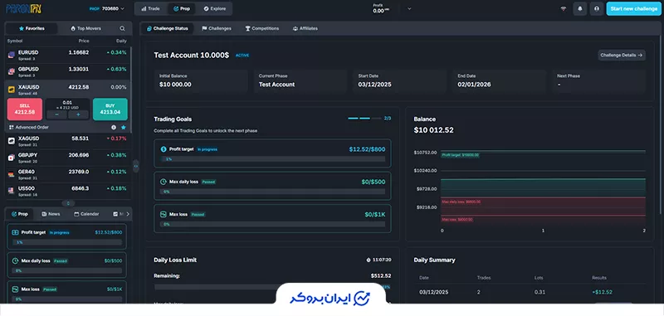
Task: Click the PipronFX logo
Action: coord(24,8)
